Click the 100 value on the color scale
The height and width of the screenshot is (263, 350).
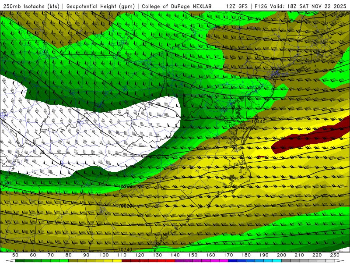pos(104,255)
